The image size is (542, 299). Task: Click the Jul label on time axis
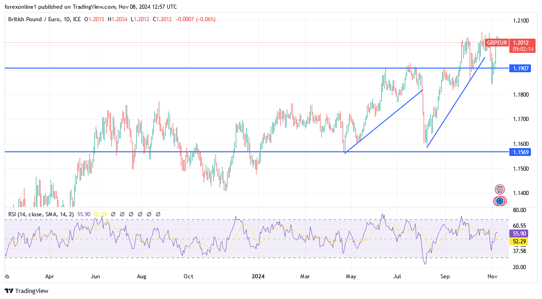(397, 276)
